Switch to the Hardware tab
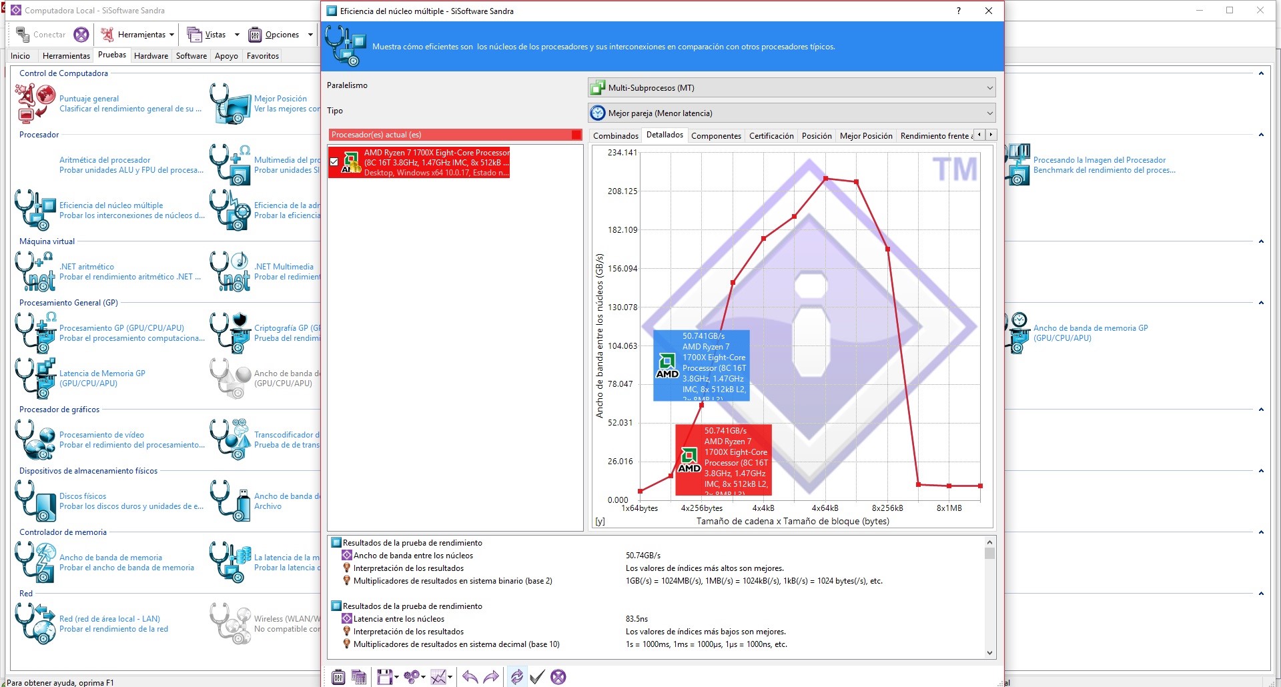The height and width of the screenshot is (687, 1281). (x=151, y=56)
